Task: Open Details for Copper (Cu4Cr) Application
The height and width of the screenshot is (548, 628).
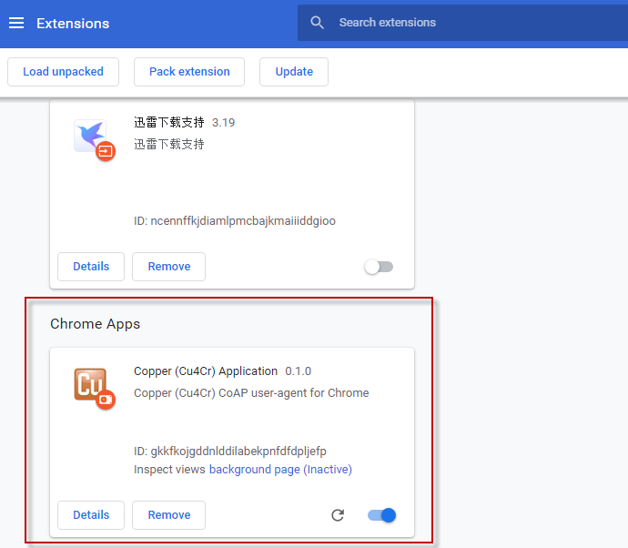Action: [91, 514]
